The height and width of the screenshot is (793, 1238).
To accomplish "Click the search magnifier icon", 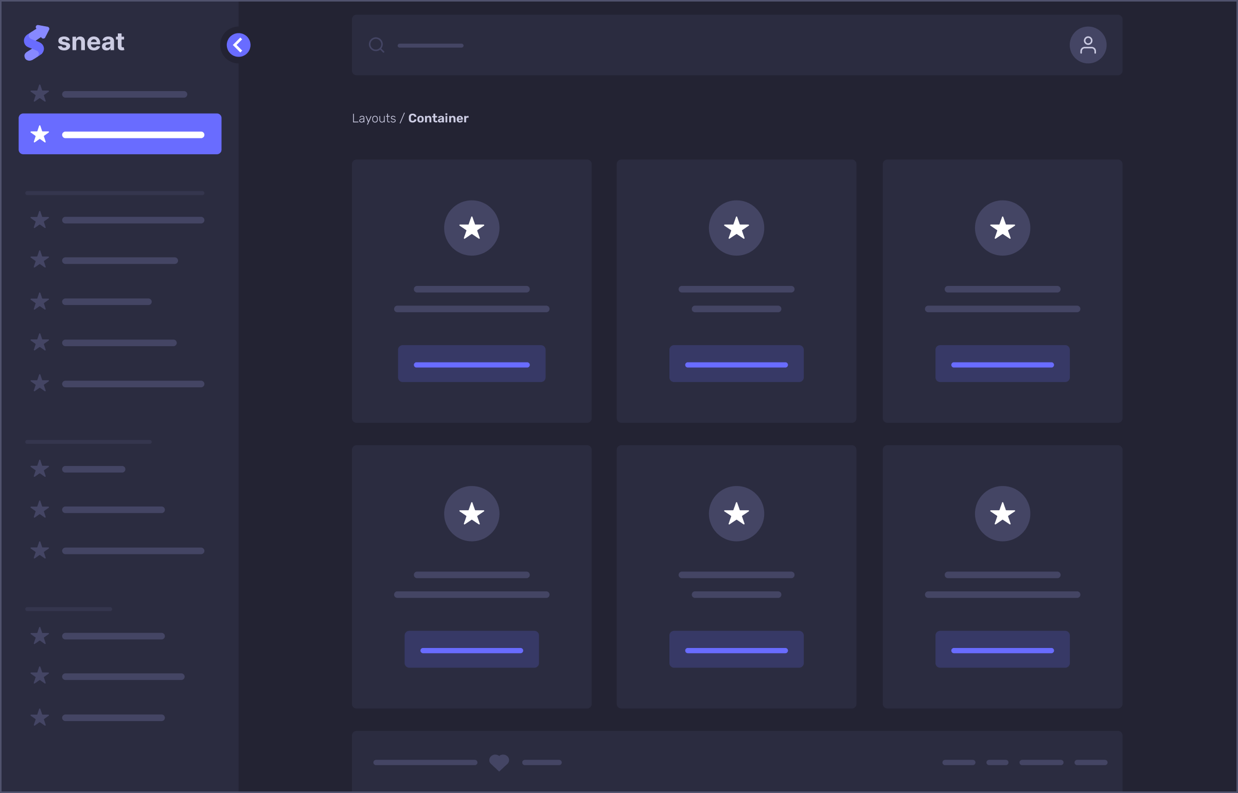I will coord(376,45).
